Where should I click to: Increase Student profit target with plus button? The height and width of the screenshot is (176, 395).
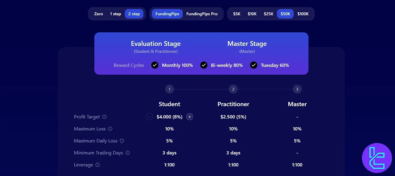pos(190,117)
